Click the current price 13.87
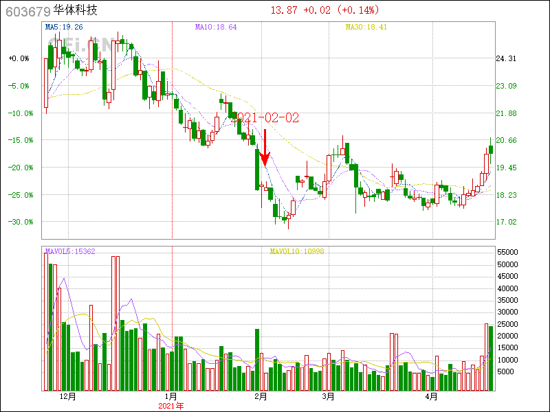550x412 pixels. click(285, 10)
